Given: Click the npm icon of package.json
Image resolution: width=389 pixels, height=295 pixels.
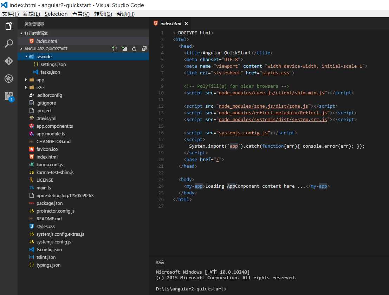Looking at the screenshot, I should pos(32,203).
